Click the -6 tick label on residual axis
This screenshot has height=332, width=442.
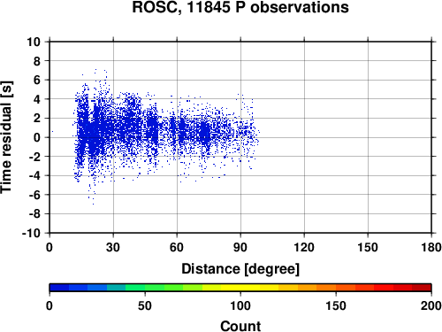[34, 195]
